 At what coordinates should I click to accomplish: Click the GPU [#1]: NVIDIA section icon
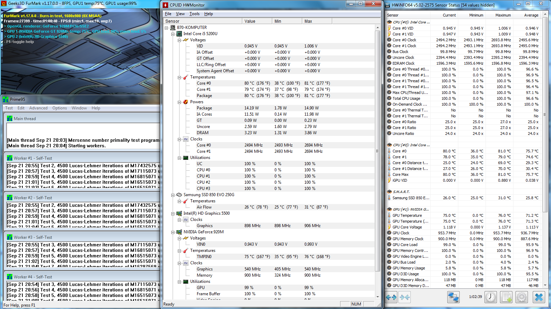389,209
